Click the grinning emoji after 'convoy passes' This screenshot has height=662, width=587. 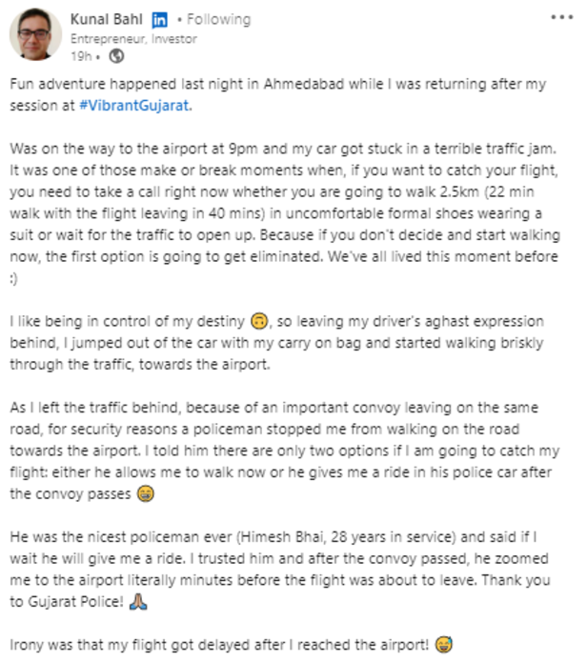(x=144, y=494)
